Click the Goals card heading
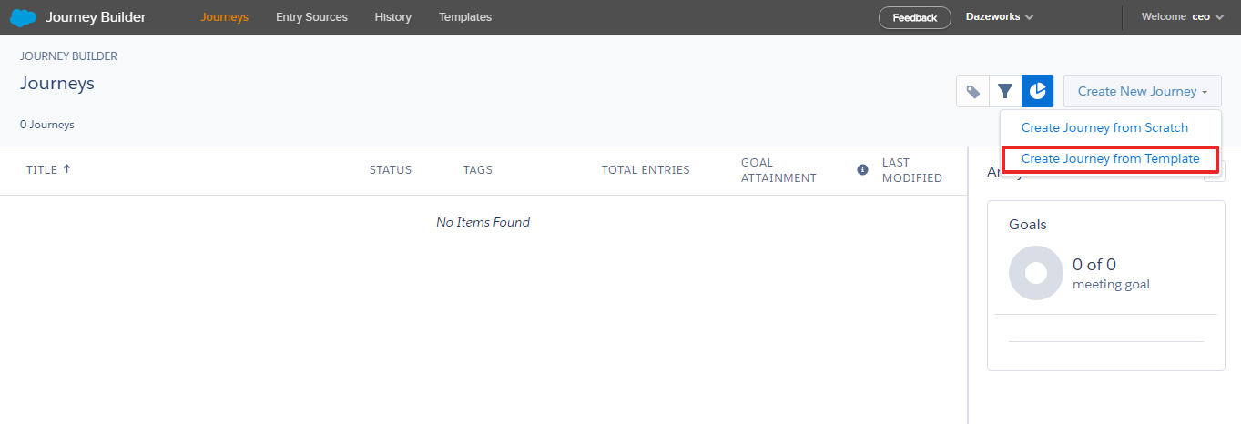The height and width of the screenshot is (424, 1241). (x=1028, y=224)
